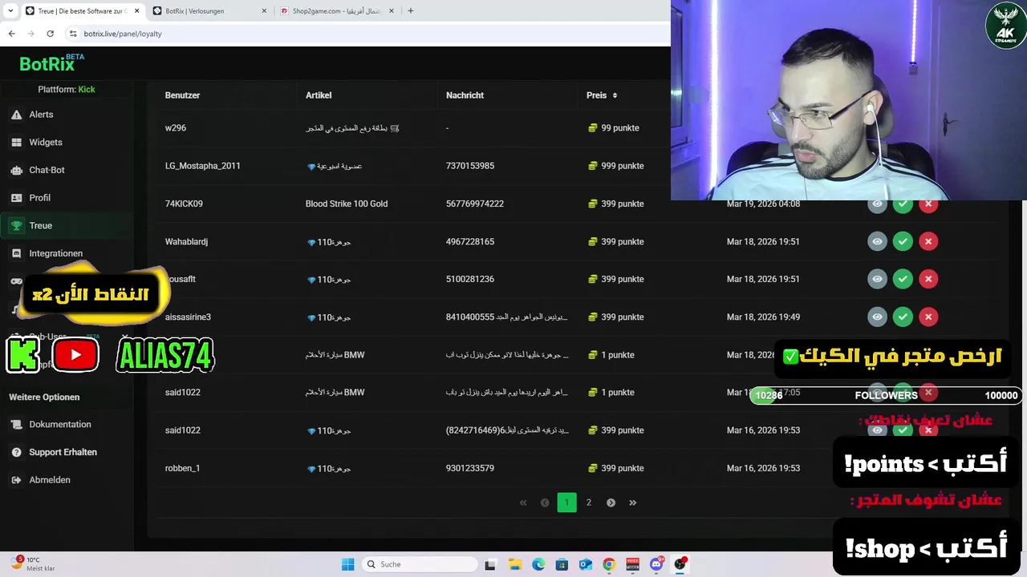This screenshot has width=1027, height=577.
Task: Reject aissasirine3's redemption with red X
Action: tap(928, 317)
